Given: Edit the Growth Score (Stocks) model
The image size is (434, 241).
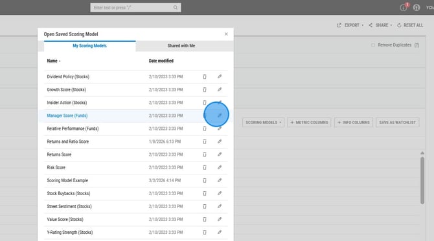Looking at the screenshot, I should [x=220, y=89].
